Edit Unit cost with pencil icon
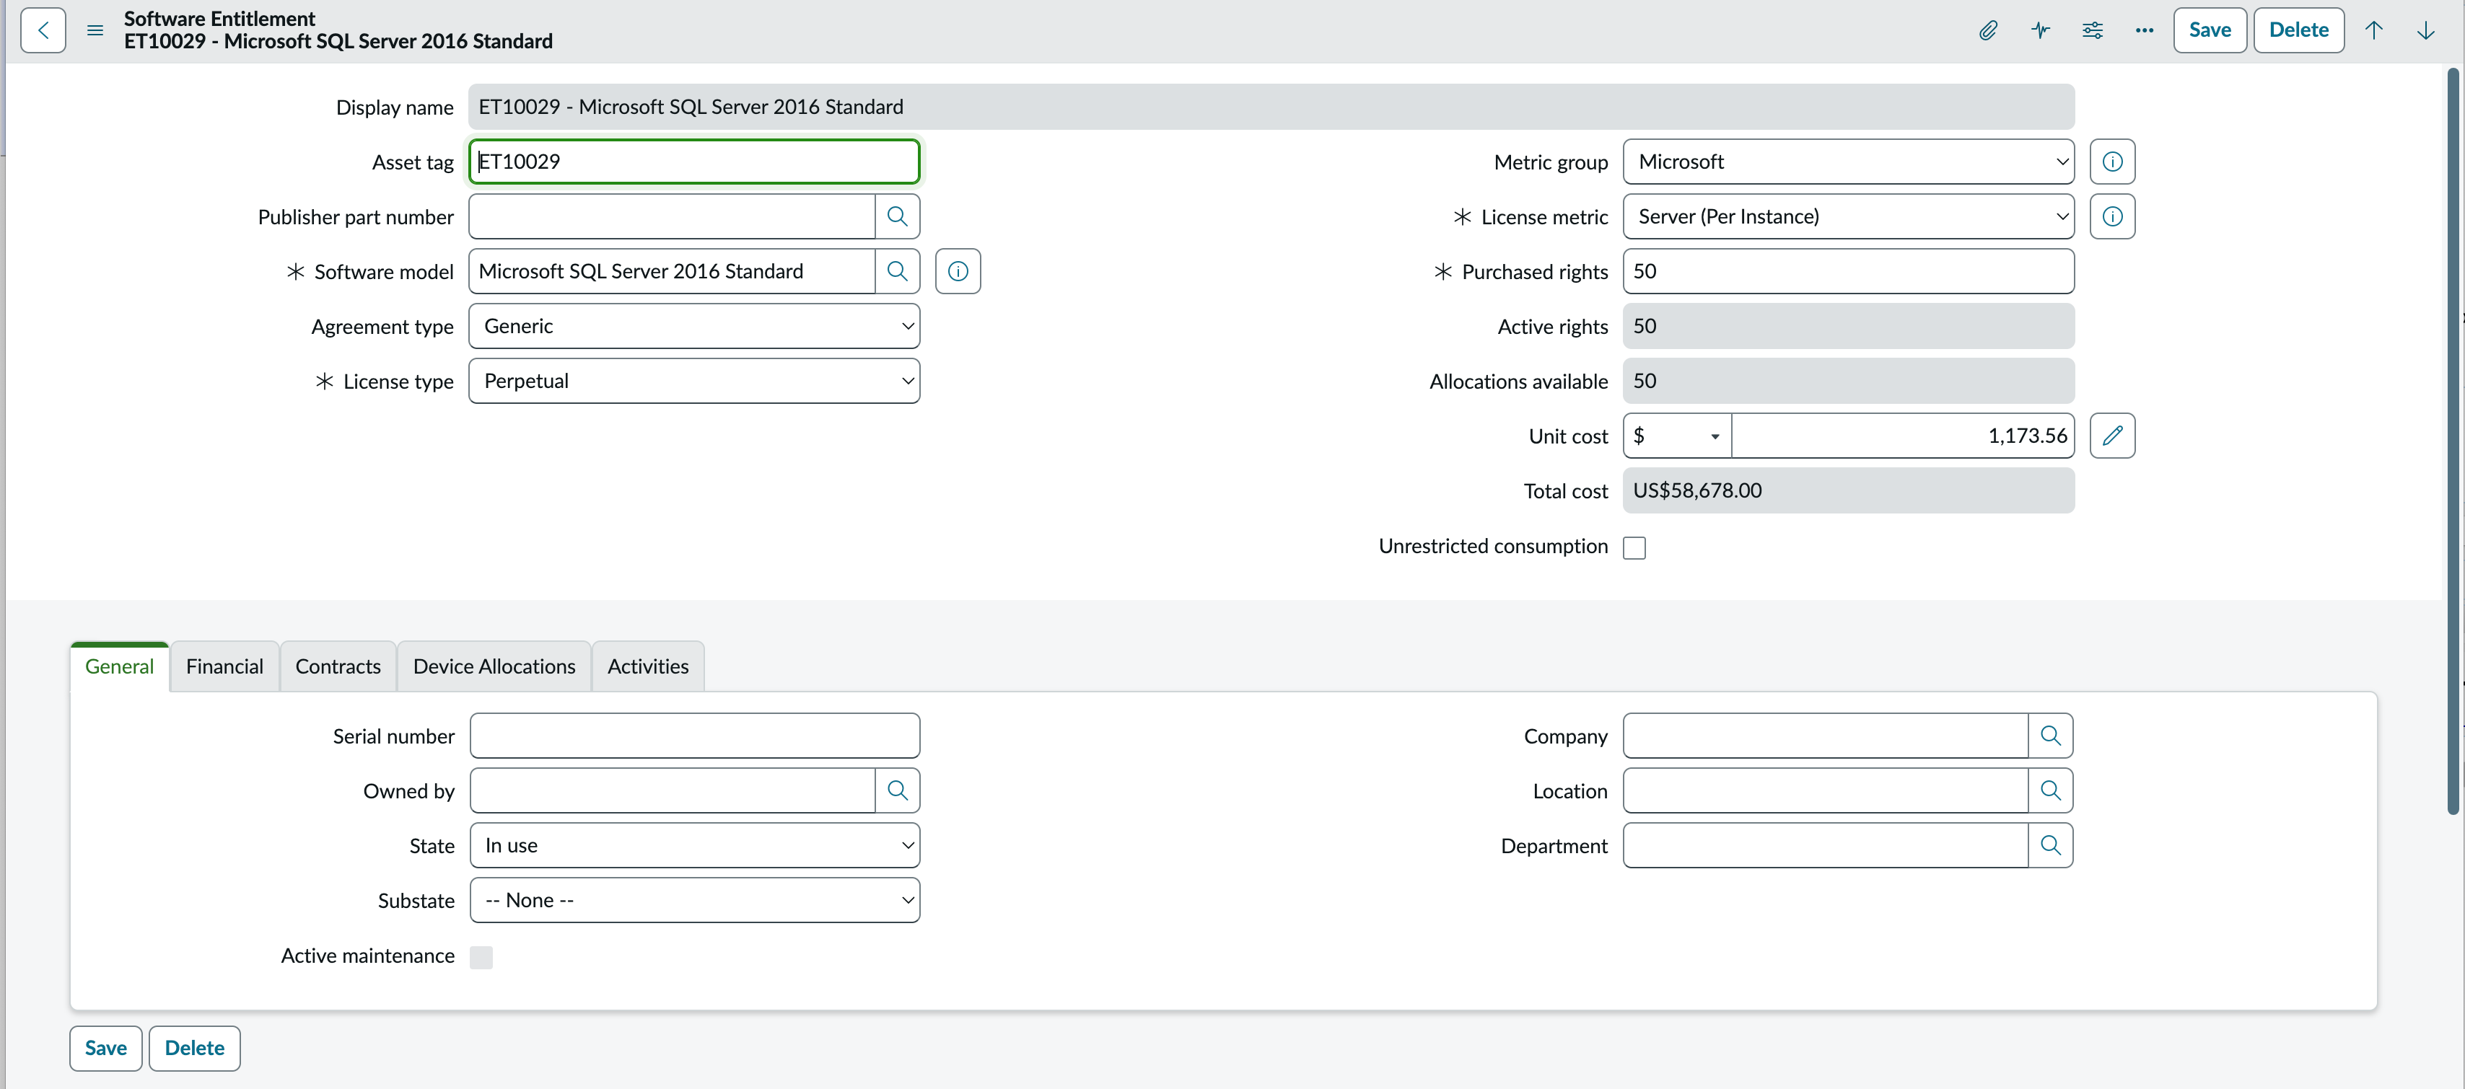2465x1089 pixels. [2112, 436]
